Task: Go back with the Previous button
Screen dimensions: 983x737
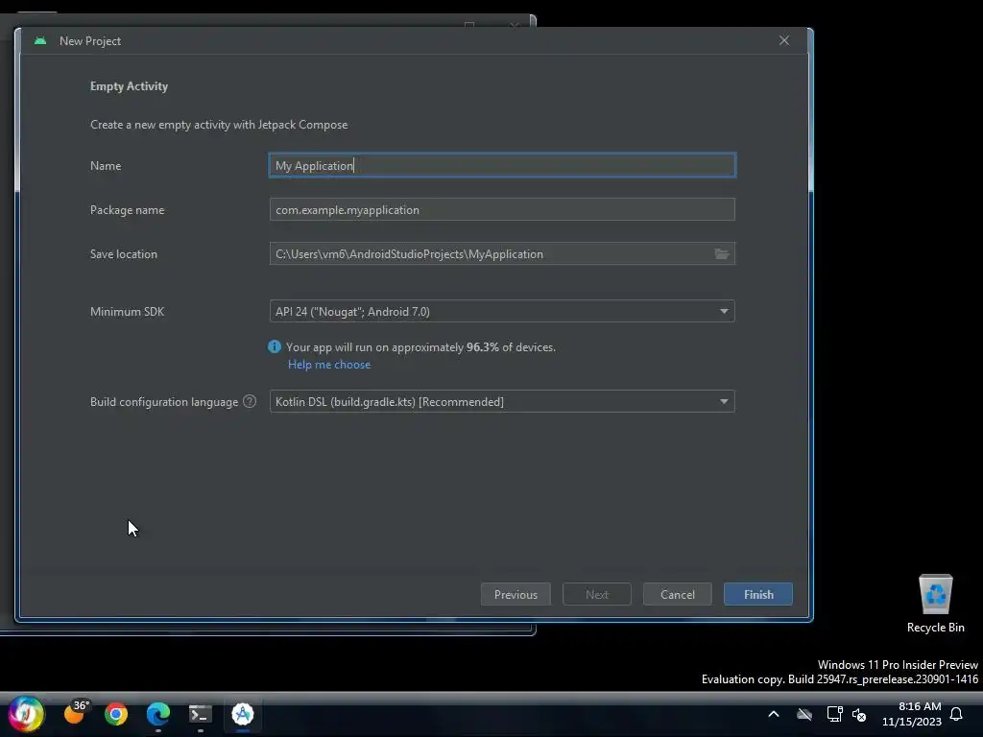Action: tap(515, 594)
